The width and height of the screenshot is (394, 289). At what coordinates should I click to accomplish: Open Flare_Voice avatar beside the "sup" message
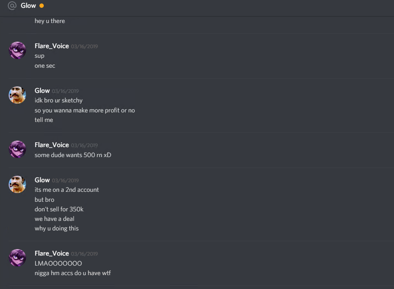coord(17,50)
